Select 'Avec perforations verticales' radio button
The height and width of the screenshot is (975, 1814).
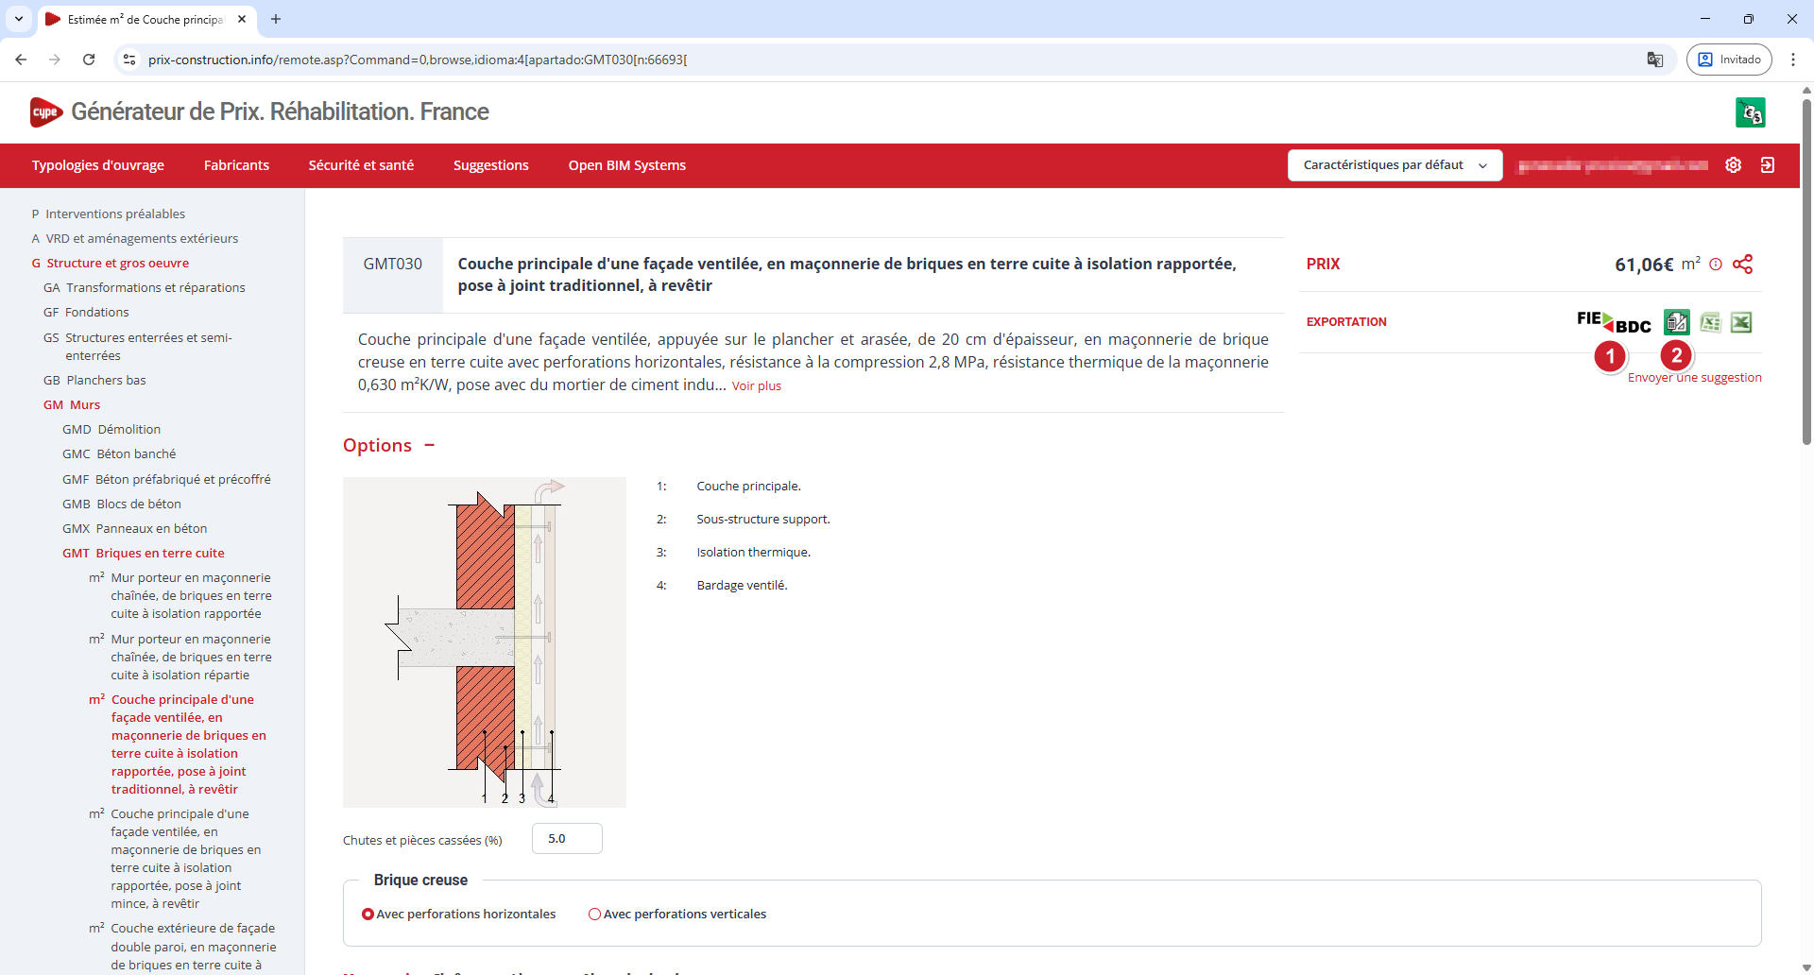pos(595,915)
